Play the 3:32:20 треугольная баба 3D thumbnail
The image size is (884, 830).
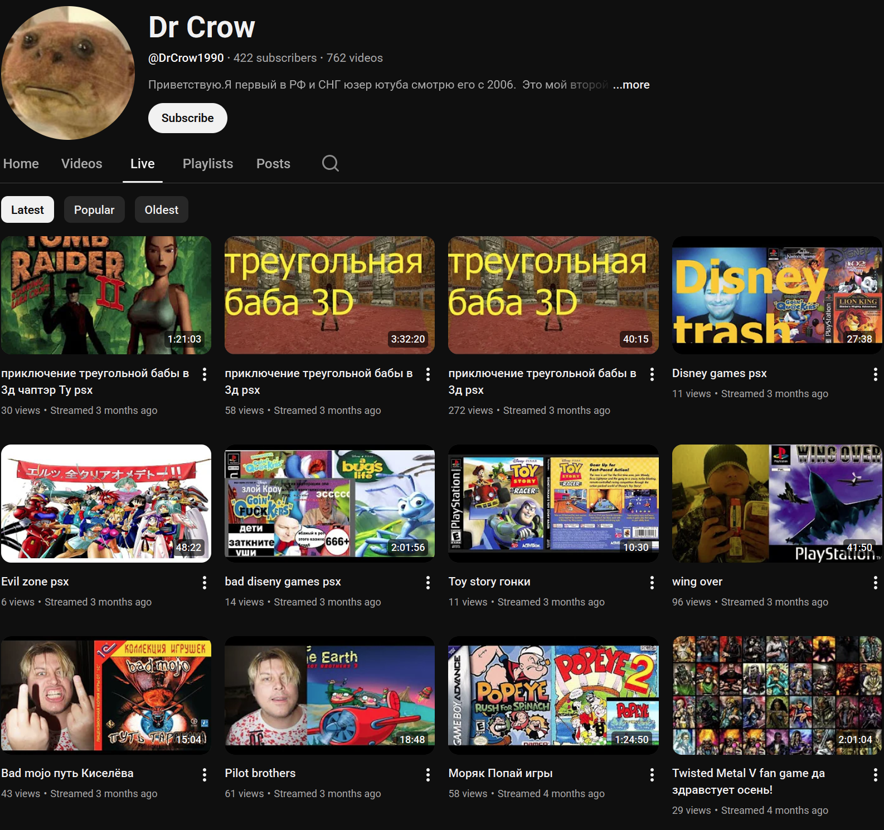329,295
